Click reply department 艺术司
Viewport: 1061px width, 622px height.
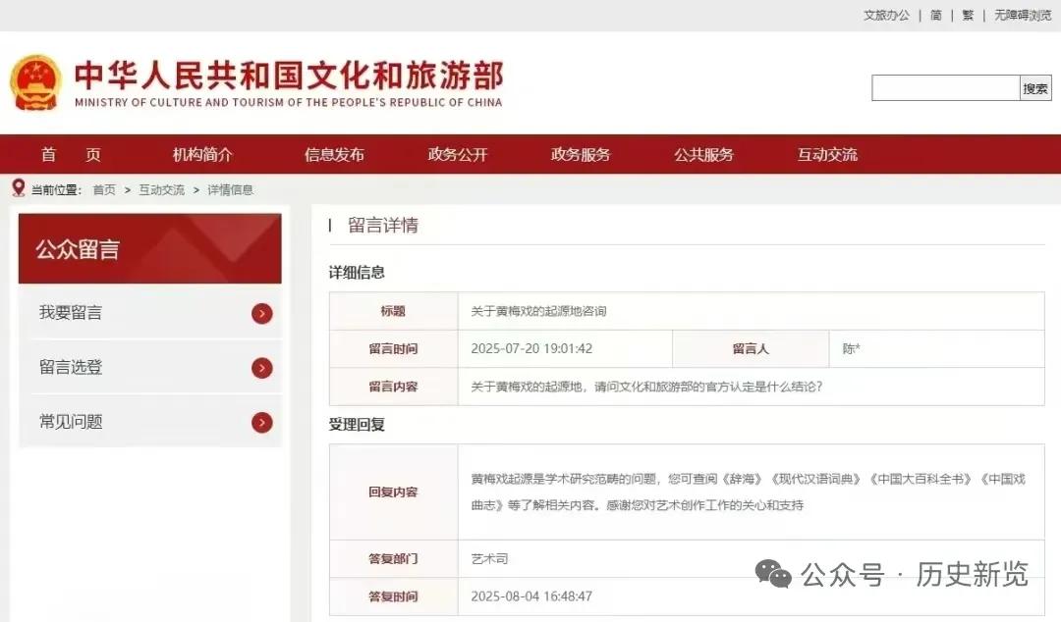pos(489,559)
